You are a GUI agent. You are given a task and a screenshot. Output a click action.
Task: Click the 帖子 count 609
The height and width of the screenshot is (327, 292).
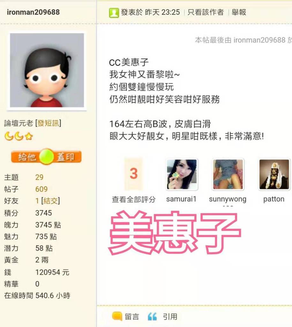(41, 189)
